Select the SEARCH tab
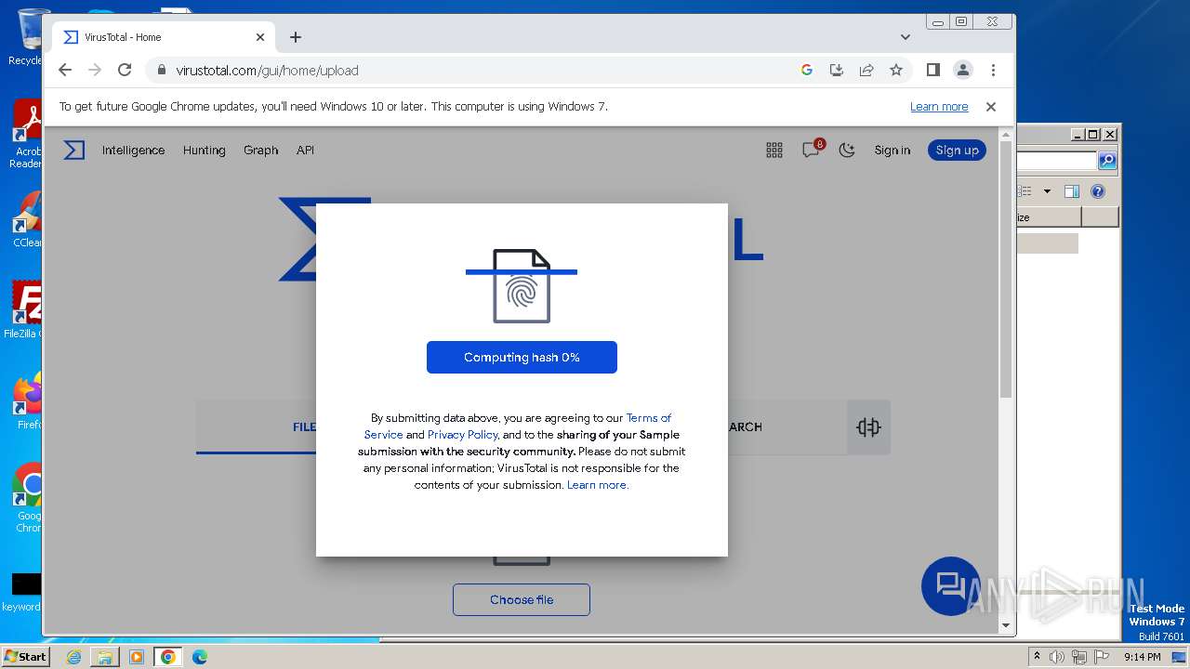 click(745, 427)
